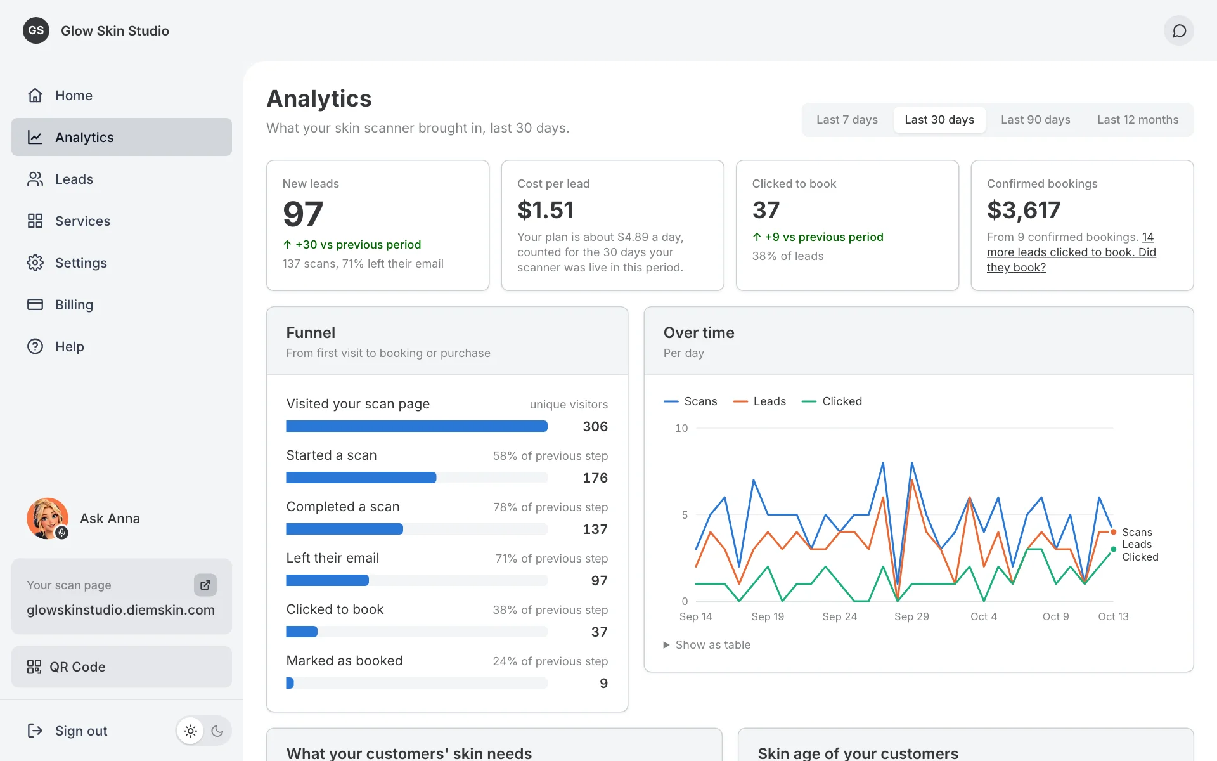Open the '14 more leads clicked to book' link
Viewport: 1217px width, 761px height.
[1071, 252]
